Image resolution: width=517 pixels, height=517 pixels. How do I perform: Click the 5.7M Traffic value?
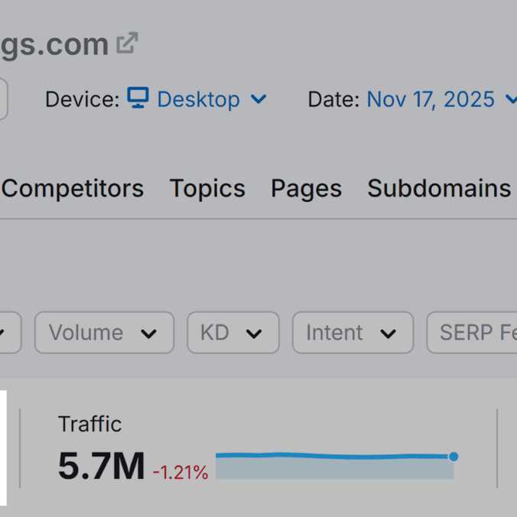[101, 467]
